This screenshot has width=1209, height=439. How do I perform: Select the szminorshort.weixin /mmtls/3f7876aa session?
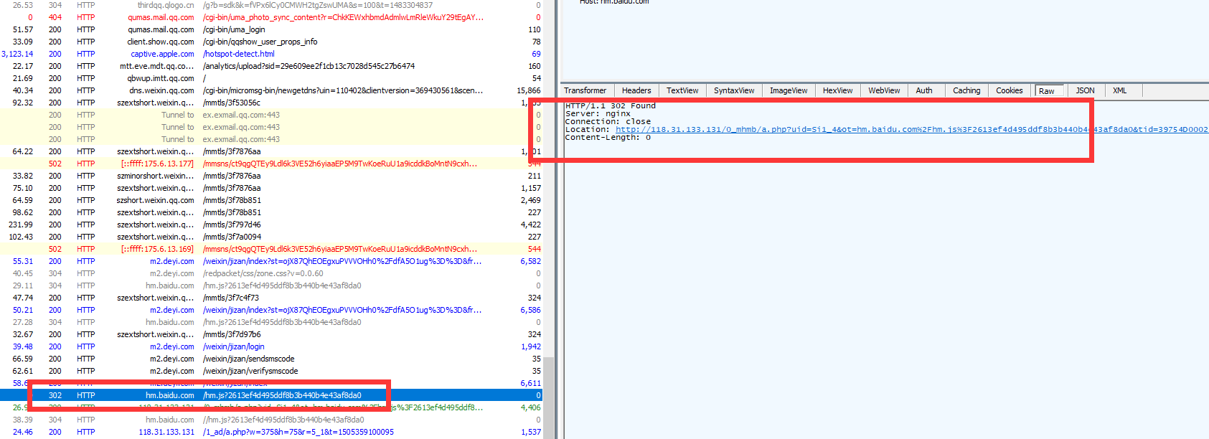[271, 176]
